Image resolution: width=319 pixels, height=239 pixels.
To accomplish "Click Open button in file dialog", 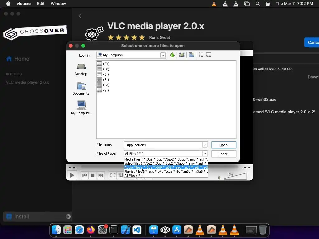I will point(224,145).
